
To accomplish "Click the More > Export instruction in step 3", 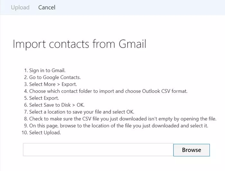I will 60,84.
